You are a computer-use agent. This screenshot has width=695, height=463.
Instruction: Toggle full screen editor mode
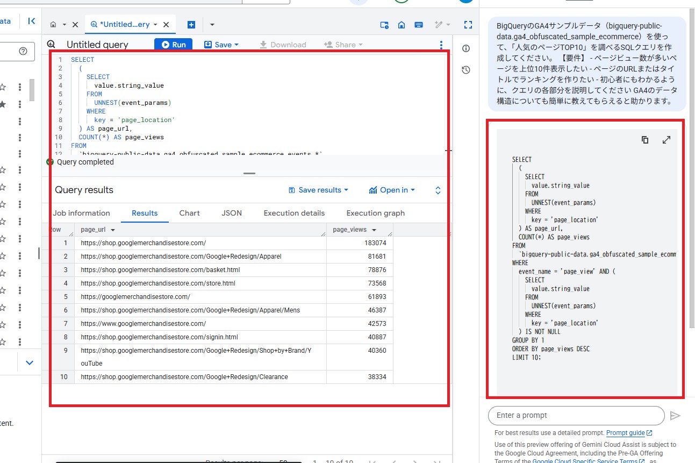[x=468, y=25]
